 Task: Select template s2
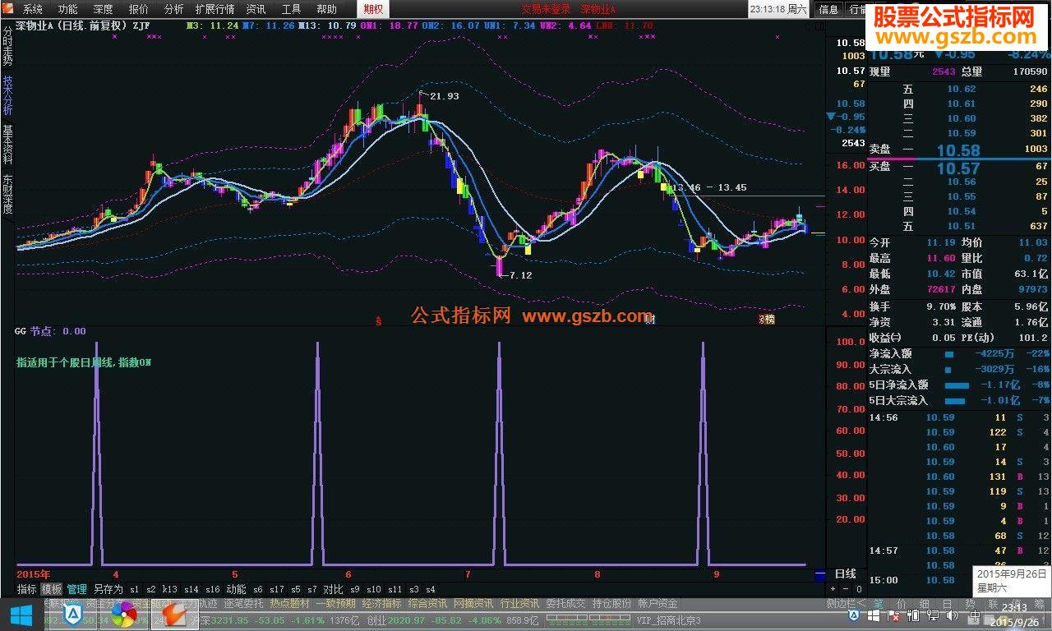pos(150,589)
